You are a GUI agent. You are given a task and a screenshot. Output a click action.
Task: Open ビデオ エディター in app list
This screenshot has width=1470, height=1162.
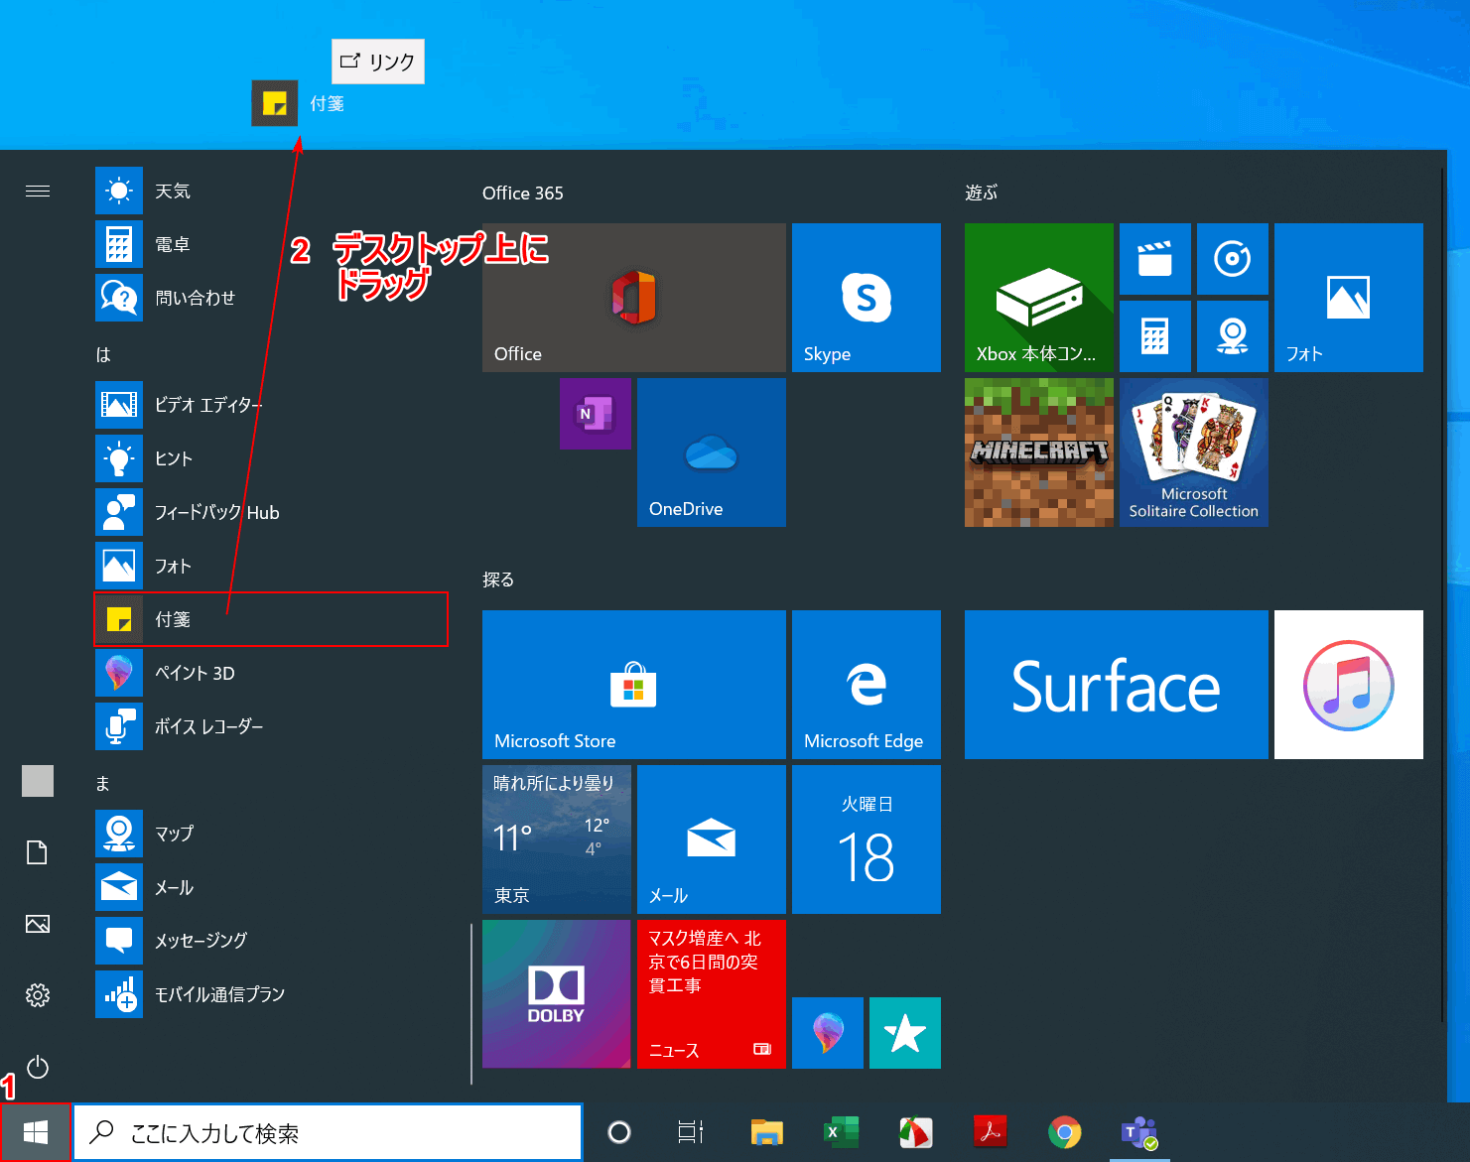tap(271, 405)
